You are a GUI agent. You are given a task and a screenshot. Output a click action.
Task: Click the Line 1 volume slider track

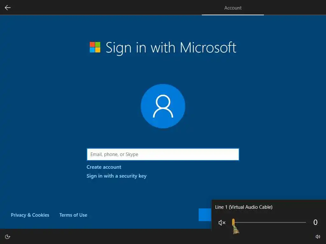point(269,222)
